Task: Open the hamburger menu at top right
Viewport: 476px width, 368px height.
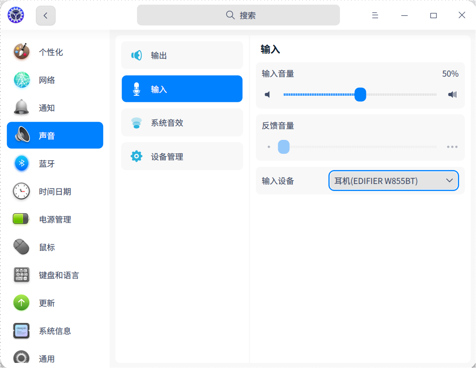Action: point(374,15)
